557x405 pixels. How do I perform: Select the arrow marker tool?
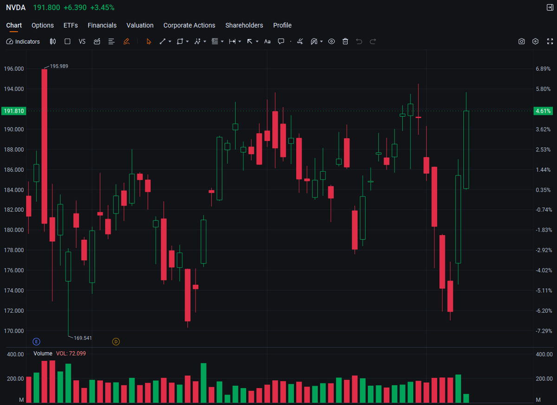click(250, 41)
